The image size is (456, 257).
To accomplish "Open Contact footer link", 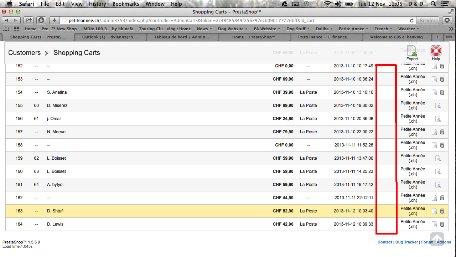I will click(385, 242).
